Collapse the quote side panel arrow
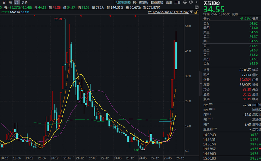Screen dimensions: 261x161 [x=201, y=84]
